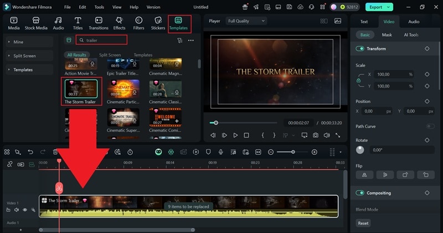Open the Titles panel
Image resolution: width=443 pixels, height=233 pixels.
[78, 23]
